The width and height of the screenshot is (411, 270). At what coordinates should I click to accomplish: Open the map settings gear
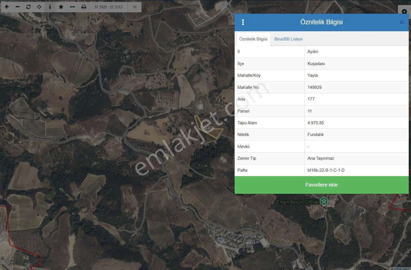coord(404,11)
